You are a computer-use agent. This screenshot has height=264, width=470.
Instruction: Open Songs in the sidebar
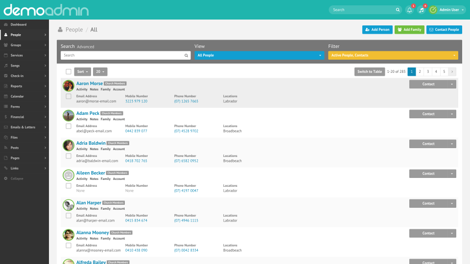tap(15, 66)
